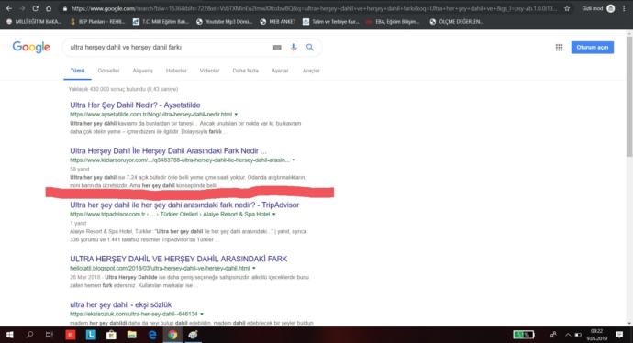633x343 pixels.
Task: Bookmark this page with the star icon
Action: pyautogui.click(x=567, y=8)
